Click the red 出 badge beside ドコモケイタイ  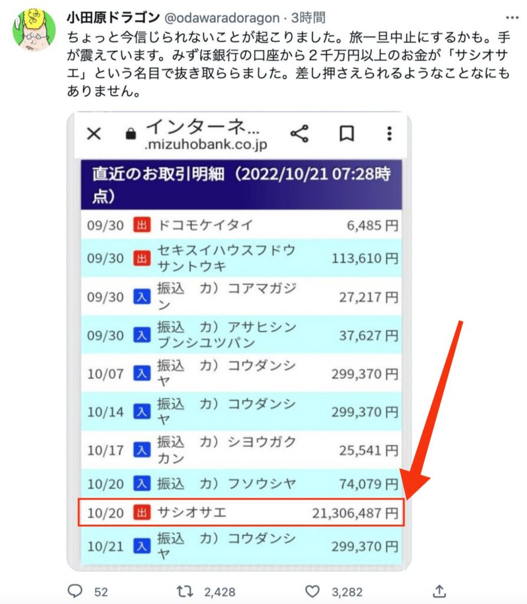coord(141,225)
